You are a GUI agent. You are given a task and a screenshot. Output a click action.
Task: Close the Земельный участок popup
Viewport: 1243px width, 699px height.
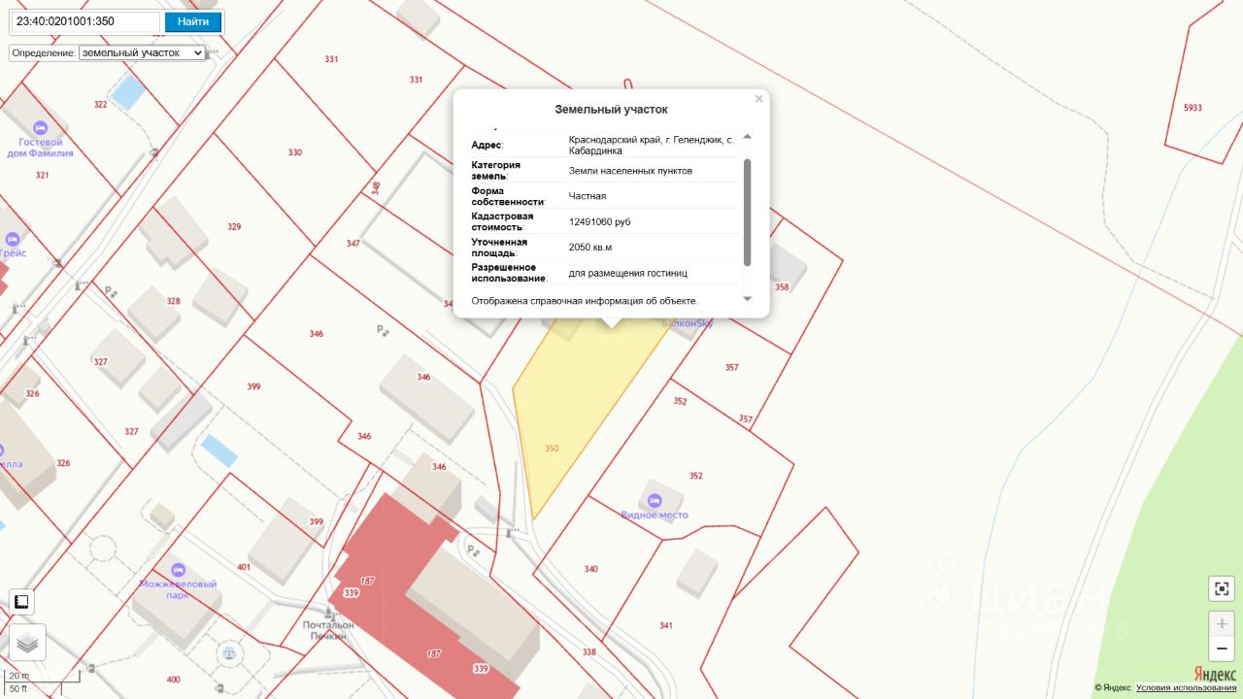coord(758,99)
